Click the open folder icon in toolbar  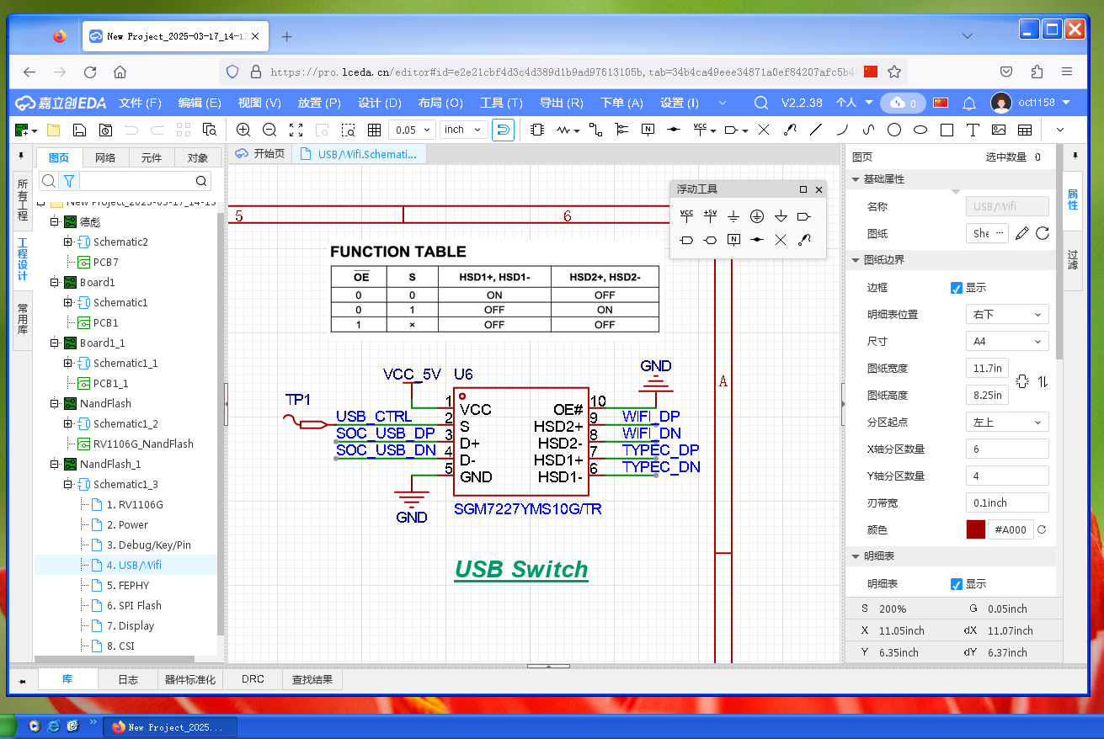(x=53, y=130)
